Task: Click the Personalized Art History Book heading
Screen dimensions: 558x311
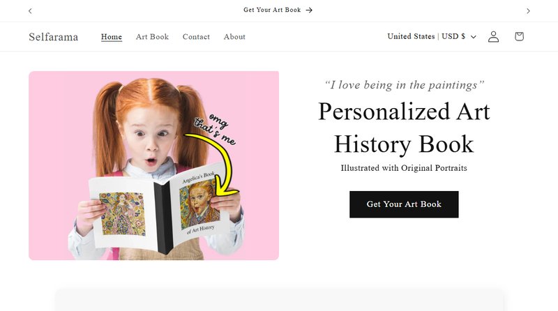Action: pos(404,128)
